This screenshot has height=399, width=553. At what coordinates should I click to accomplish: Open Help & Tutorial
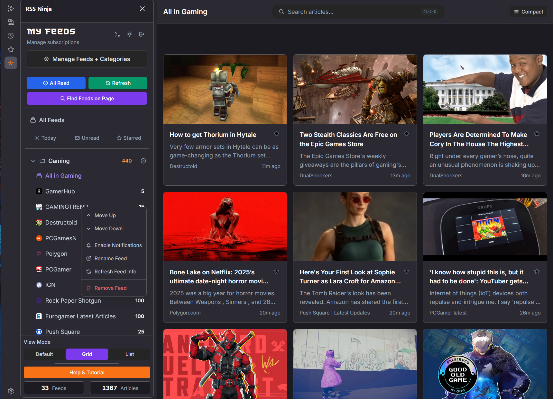point(87,372)
